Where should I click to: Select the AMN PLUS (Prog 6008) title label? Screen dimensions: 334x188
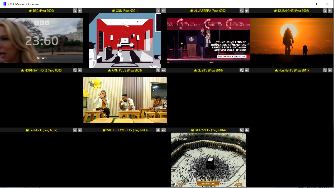click(x=127, y=70)
